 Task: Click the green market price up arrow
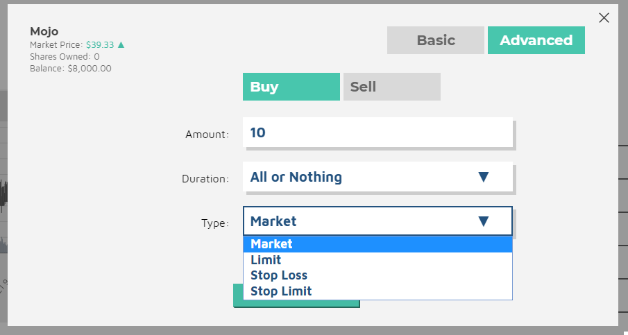[121, 45]
